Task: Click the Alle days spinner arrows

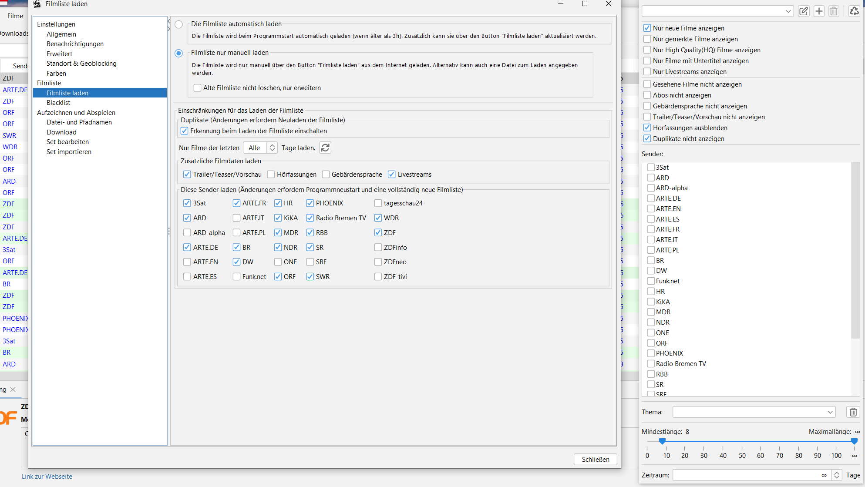Action: 272,148
